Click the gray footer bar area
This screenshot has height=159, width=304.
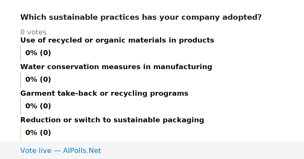[x=152, y=150]
